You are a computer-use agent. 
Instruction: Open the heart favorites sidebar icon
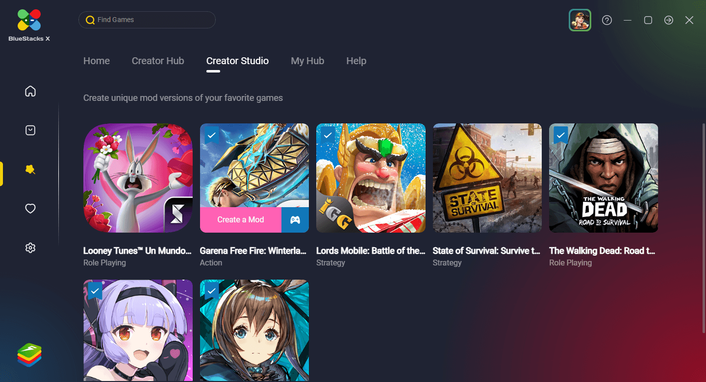coord(30,209)
